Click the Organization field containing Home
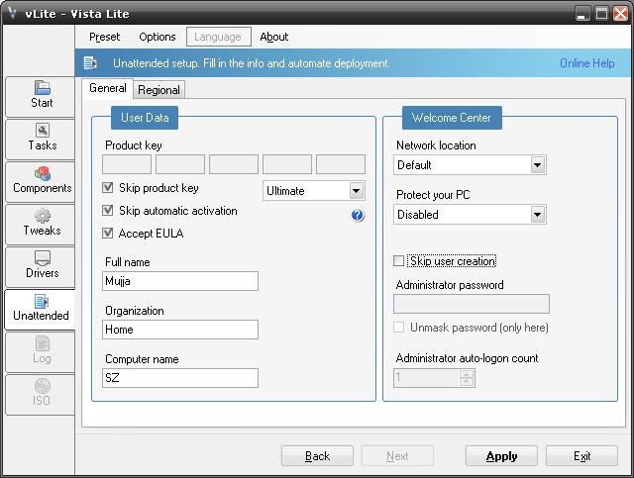Image resolution: width=634 pixels, height=478 pixels. click(180, 330)
